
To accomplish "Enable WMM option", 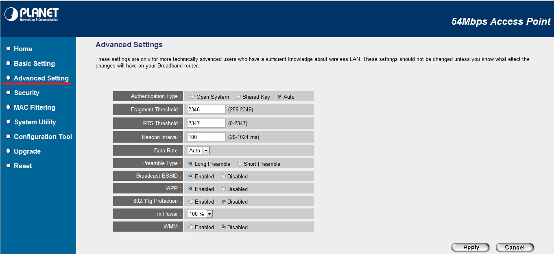I will (x=191, y=227).
